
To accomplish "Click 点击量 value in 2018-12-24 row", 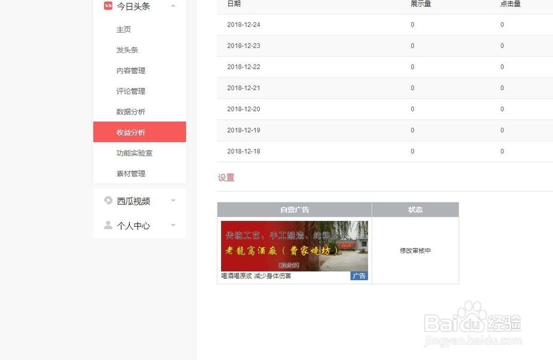I will pyautogui.click(x=502, y=25).
